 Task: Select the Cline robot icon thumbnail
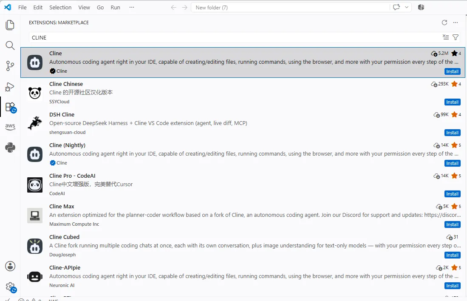pos(35,62)
